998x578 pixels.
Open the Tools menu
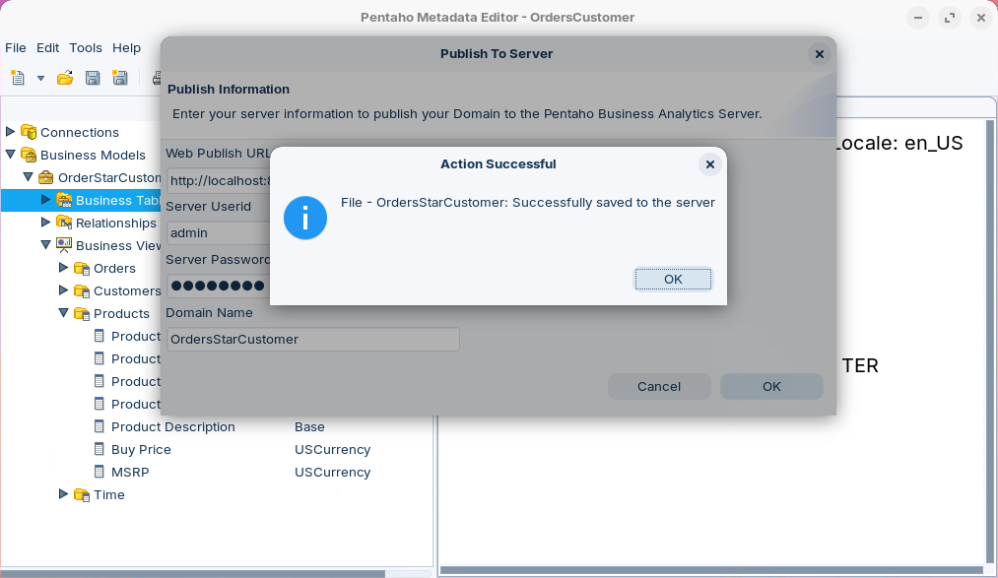[x=86, y=47]
